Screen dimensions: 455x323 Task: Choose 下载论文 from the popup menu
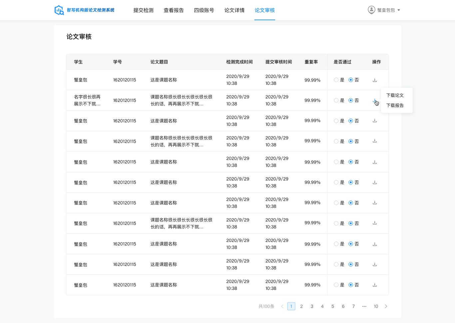pyautogui.click(x=395, y=95)
